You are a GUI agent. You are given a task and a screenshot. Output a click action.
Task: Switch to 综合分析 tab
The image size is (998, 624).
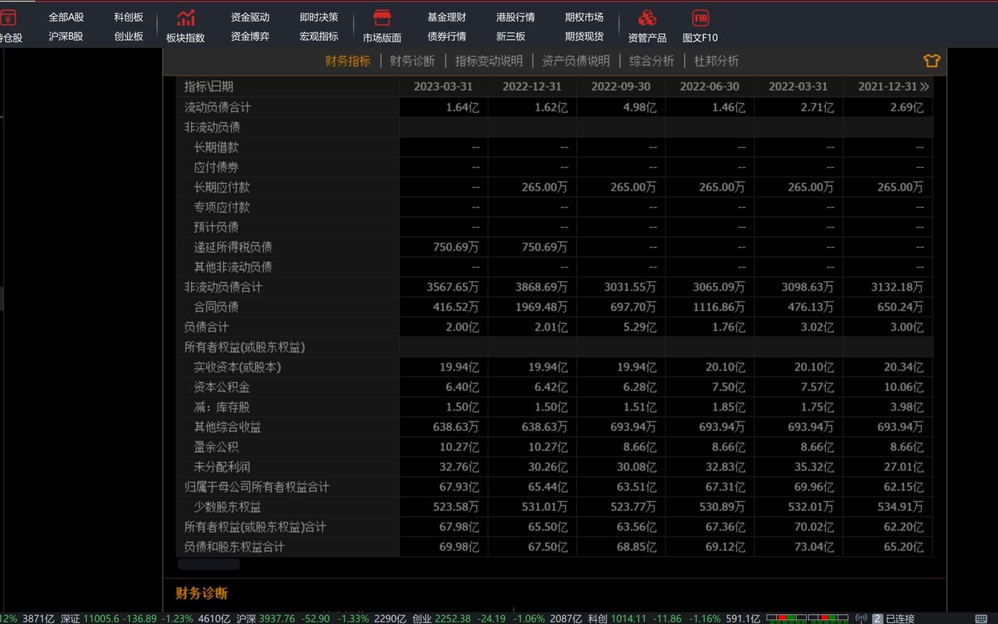click(651, 61)
